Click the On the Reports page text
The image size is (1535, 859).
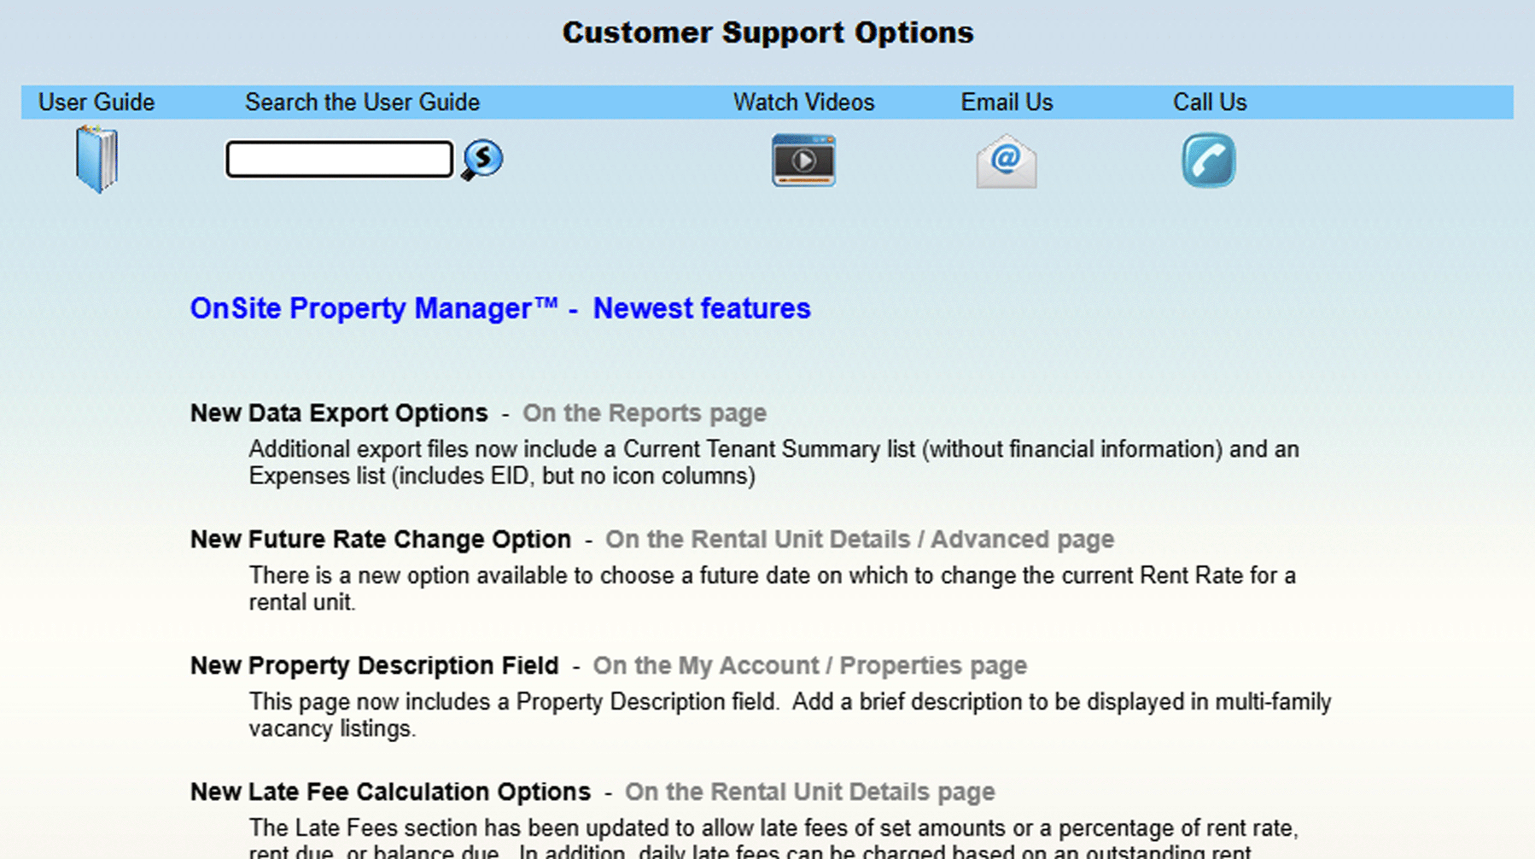(644, 413)
